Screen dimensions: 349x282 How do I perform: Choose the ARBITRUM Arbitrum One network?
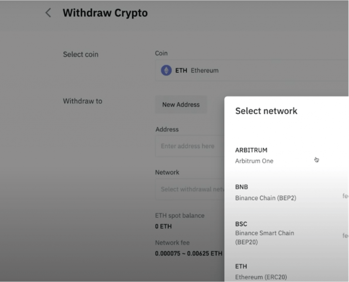273,155
